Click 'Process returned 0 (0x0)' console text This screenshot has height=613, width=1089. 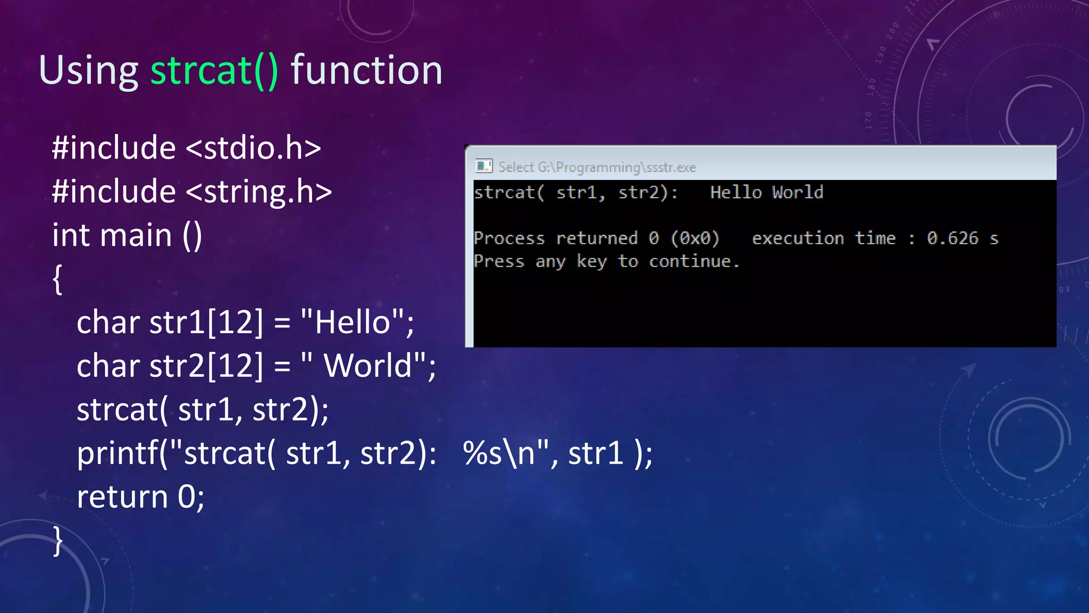click(597, 238)
